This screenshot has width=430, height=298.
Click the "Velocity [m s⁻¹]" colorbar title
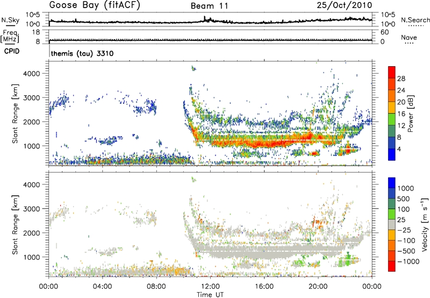click(425, 224)
